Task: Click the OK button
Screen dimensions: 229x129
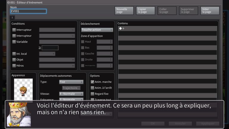Action: [x=153, y=124]
